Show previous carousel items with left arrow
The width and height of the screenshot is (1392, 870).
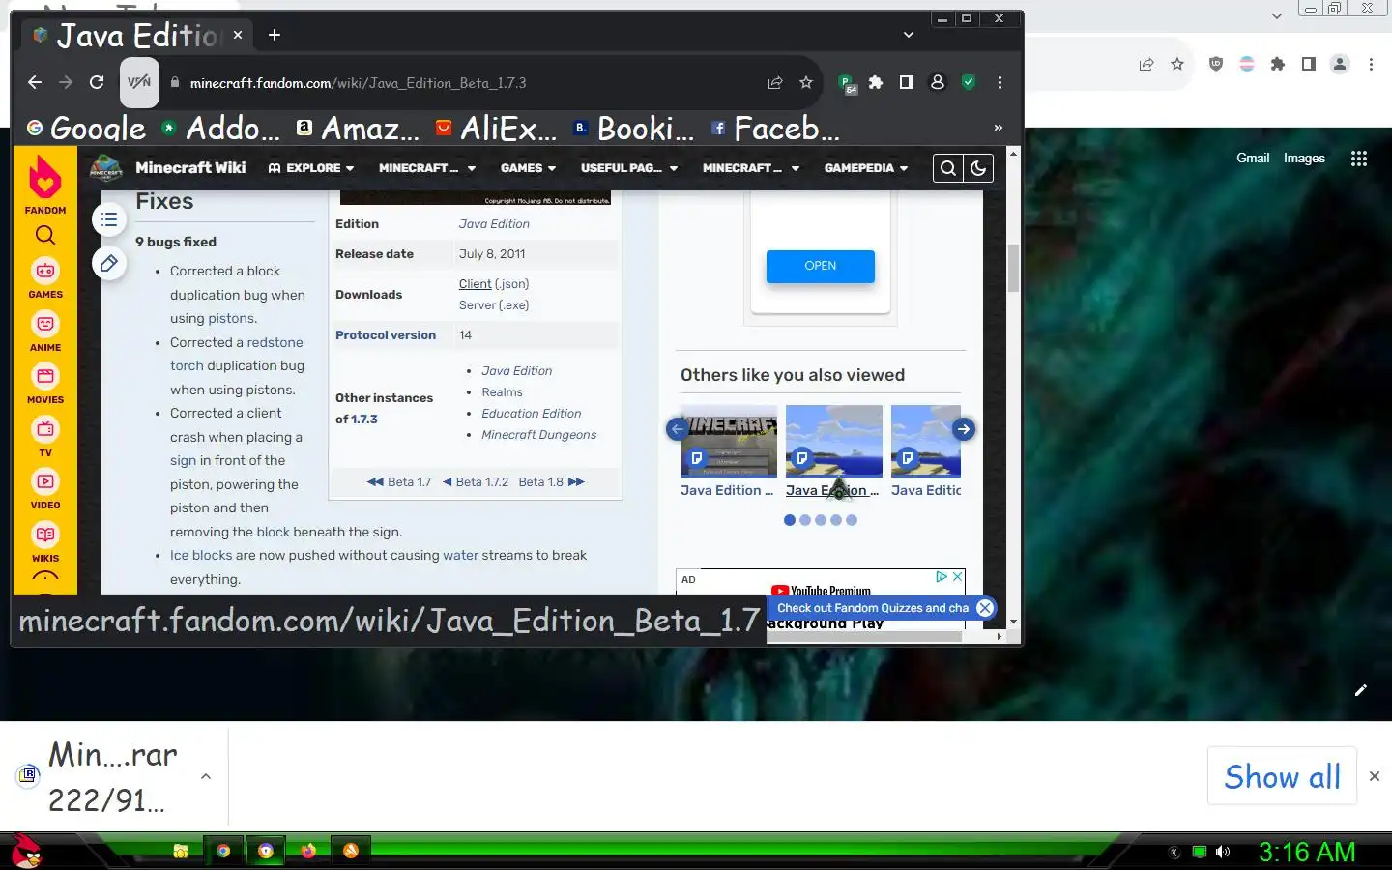point(677,429)
